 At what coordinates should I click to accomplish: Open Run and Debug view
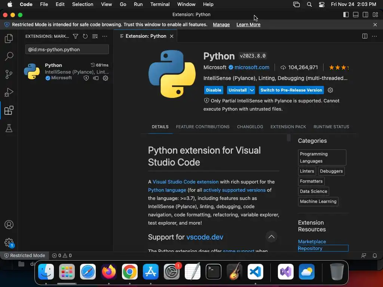point(9,92)
